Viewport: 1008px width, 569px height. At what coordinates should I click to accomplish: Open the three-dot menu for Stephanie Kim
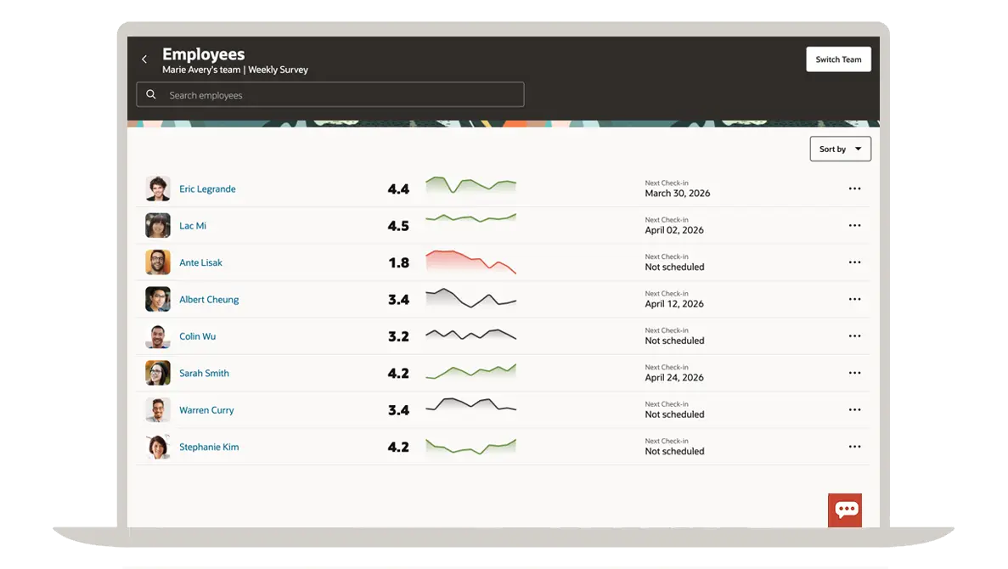[854, 447]
